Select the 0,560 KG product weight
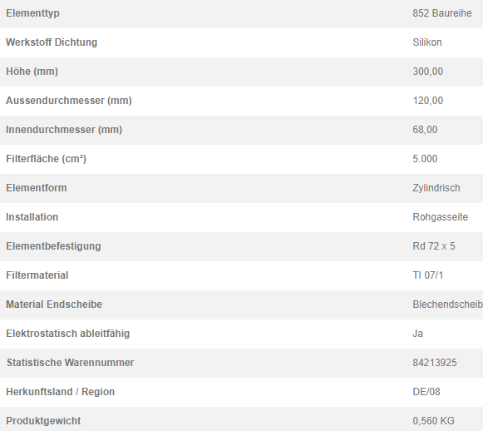The width and height of the screenshot is (483, 431). pos(433,421)
